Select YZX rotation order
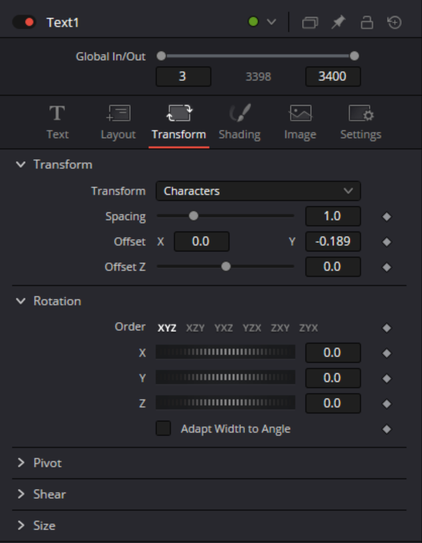The width and height of the screenshot is (422, 543). pos(252,328)
